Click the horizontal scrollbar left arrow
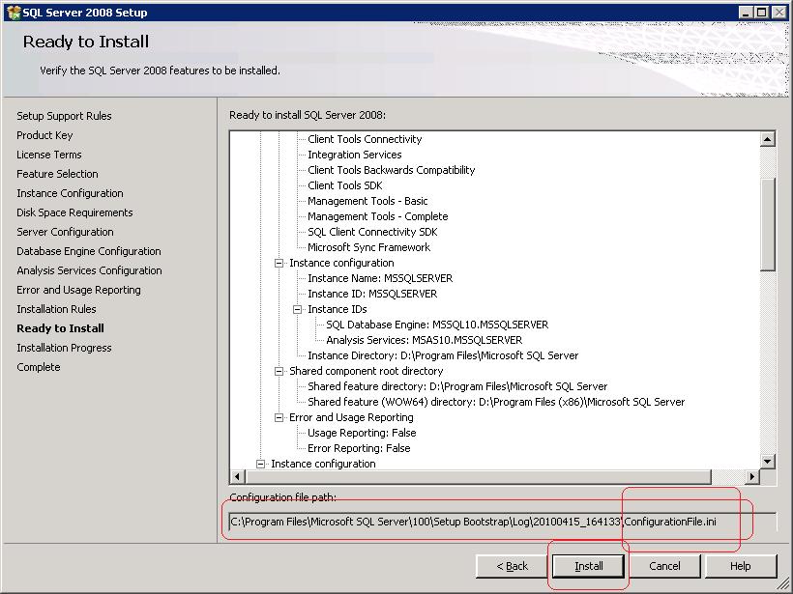 click(238, 476)
